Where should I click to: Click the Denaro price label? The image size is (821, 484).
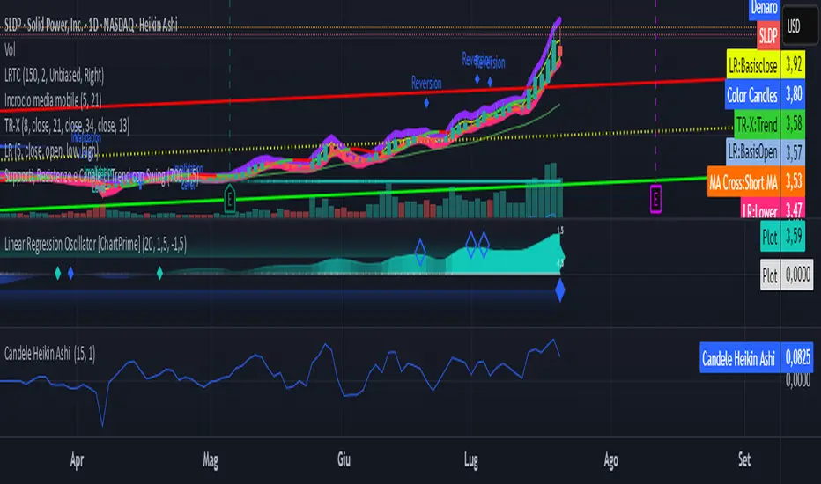pyautogui.click(x=765, y=7)
